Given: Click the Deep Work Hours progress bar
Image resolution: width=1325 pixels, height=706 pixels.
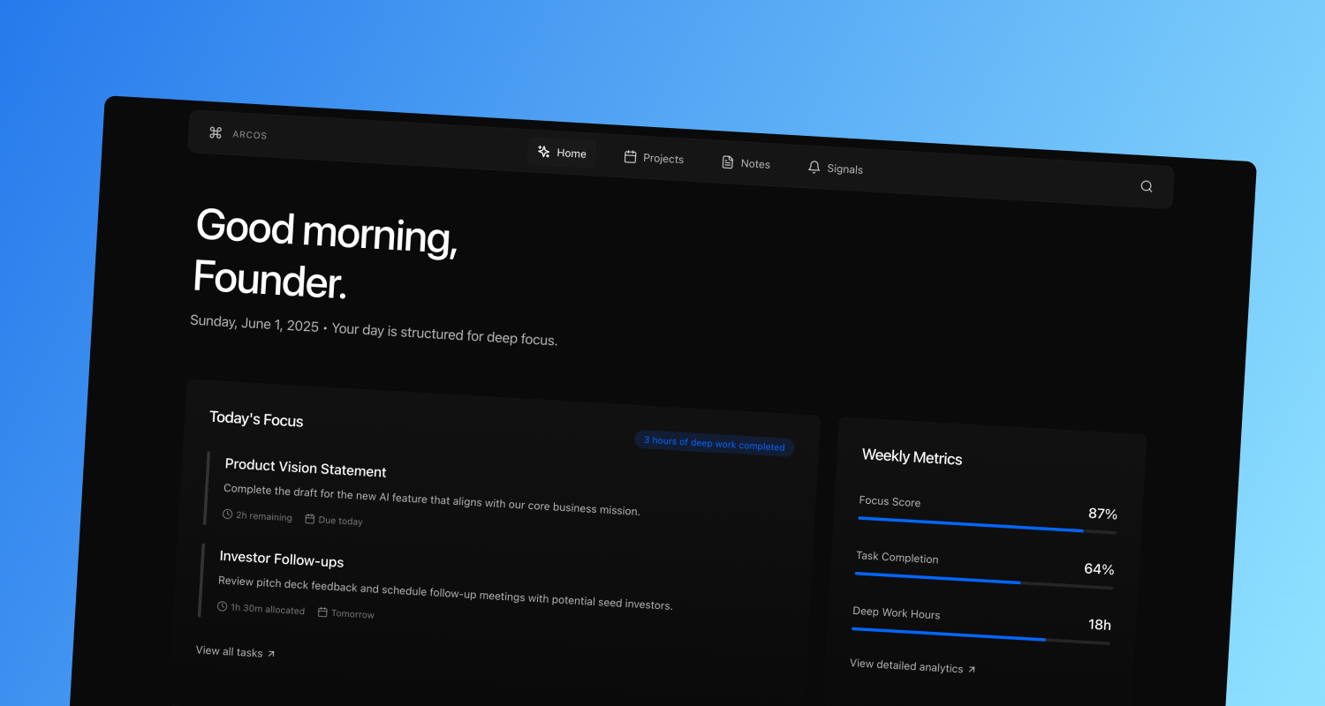Looking at the screenshot, I should 980,636.
